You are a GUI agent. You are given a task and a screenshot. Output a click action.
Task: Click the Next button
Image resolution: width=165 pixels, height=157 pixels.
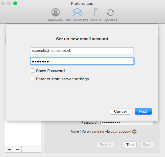(x=143, y=111)
